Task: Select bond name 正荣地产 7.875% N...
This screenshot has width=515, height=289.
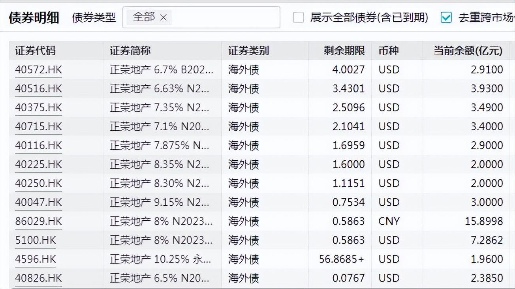Action: [160, 146]
